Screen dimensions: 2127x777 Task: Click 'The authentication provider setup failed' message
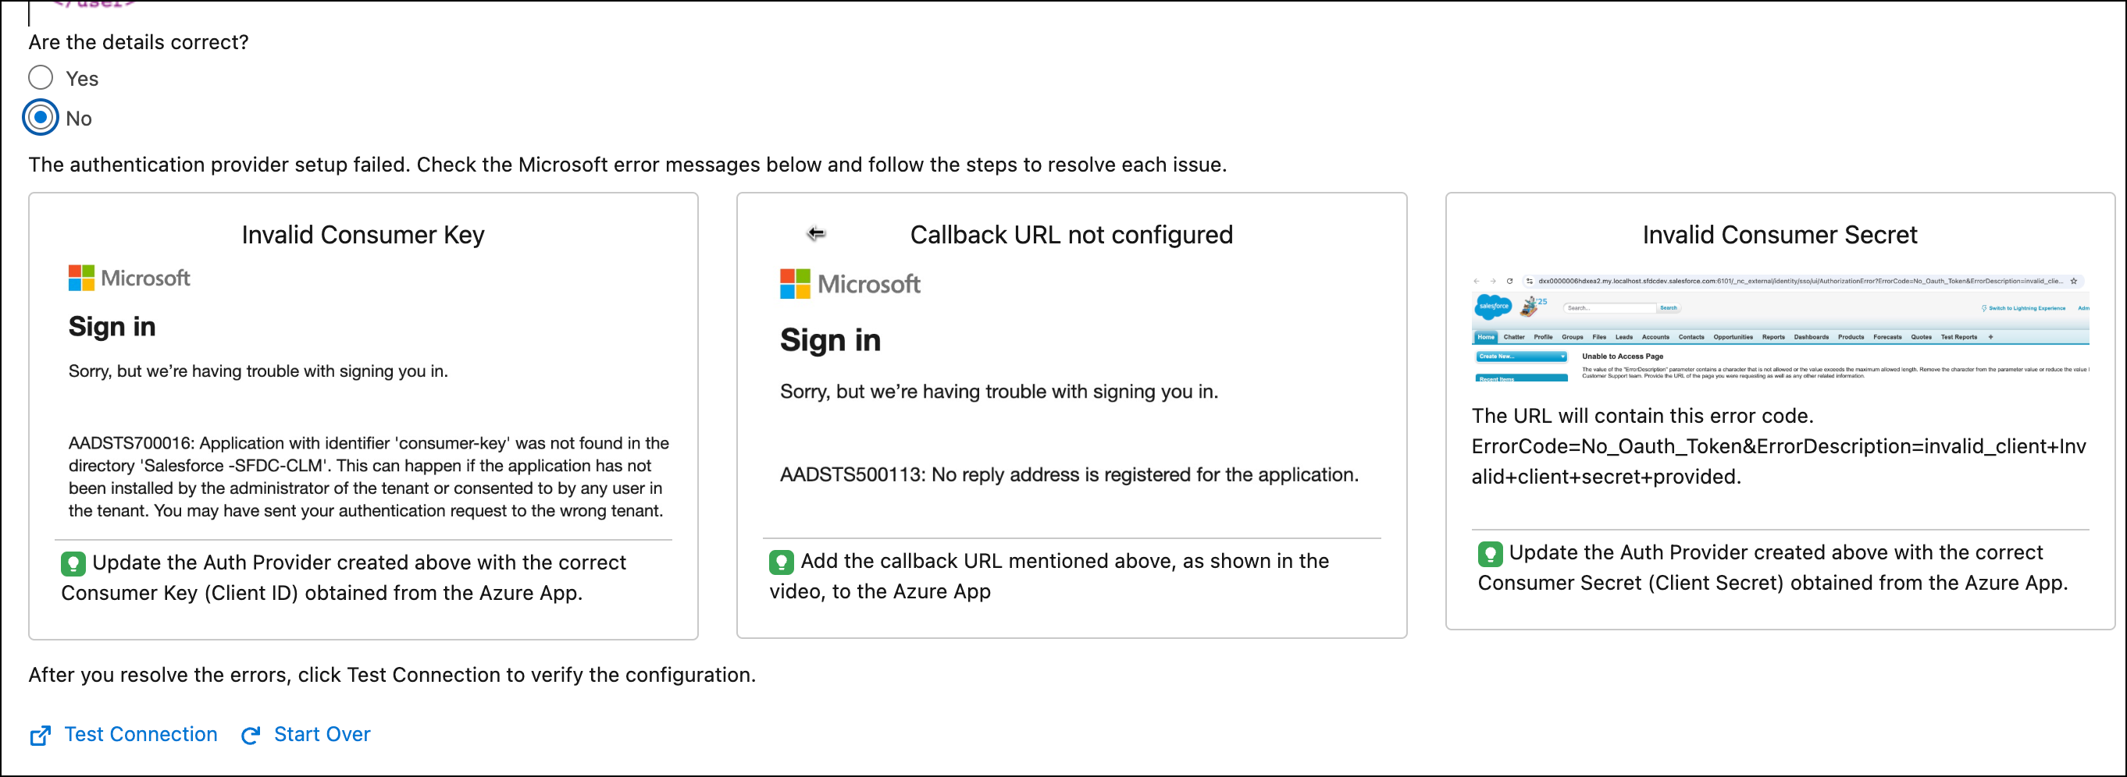628,165
